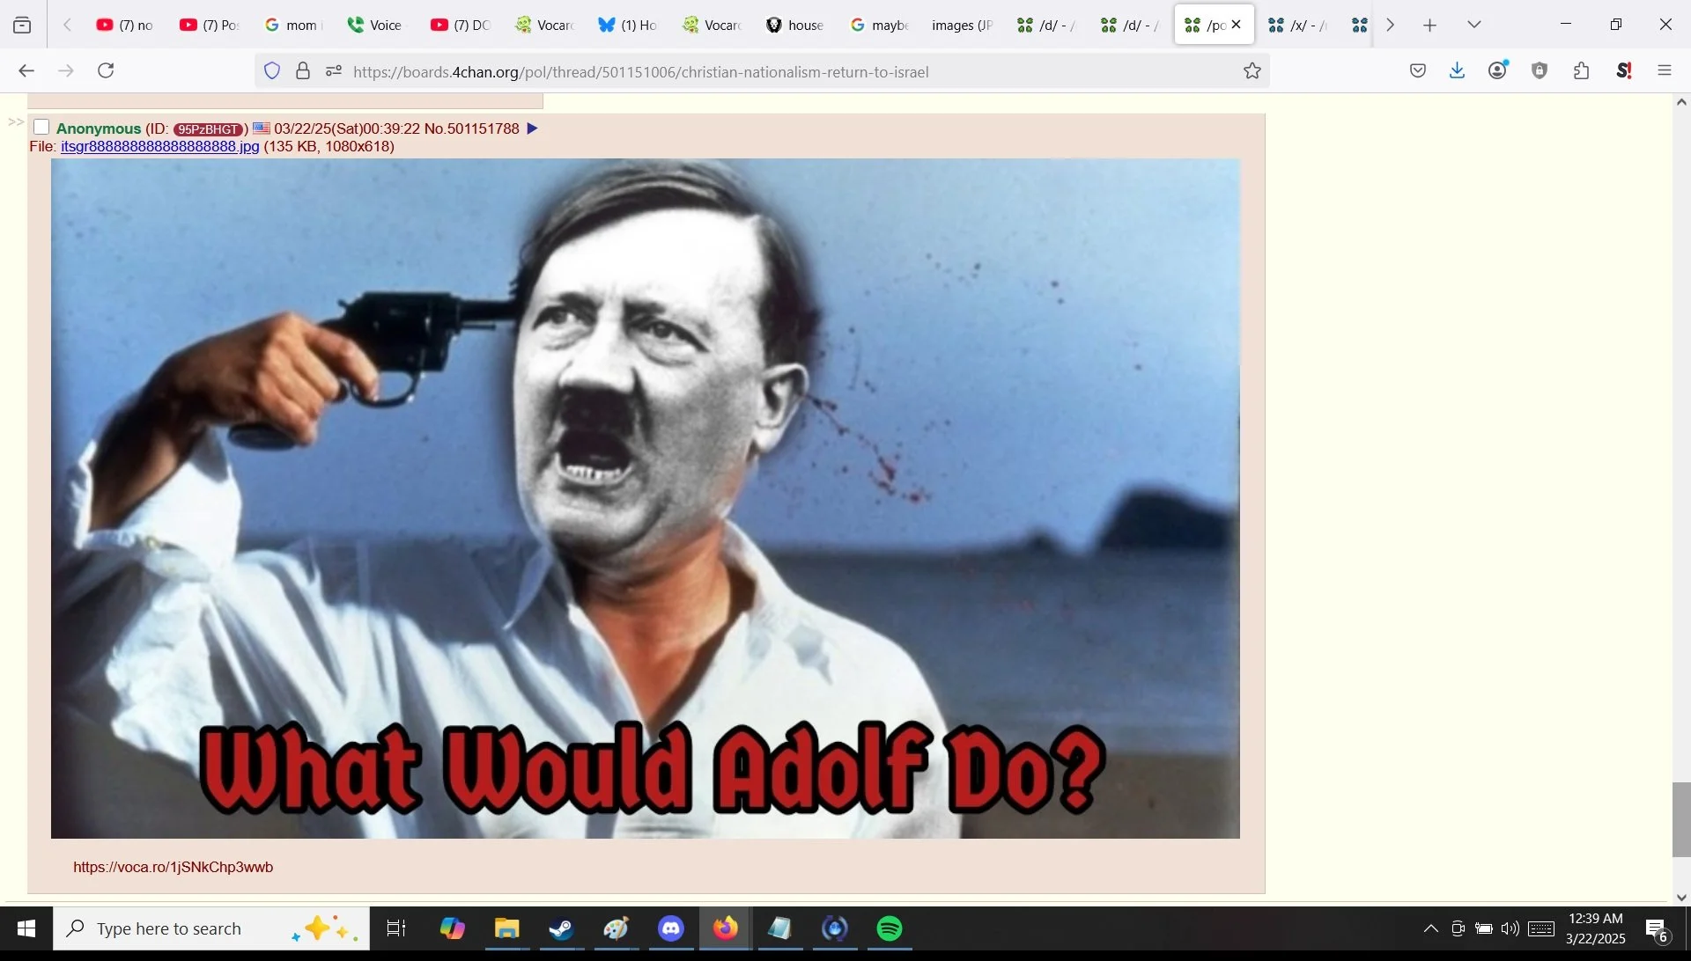Open the post menu arrow after No.501151788
1691x961 pixels.
click(x=532, y=128)
